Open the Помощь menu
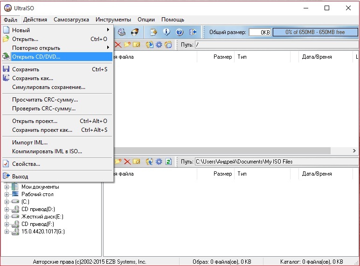Viewport: 360px width, 266px height. point(173,20)
